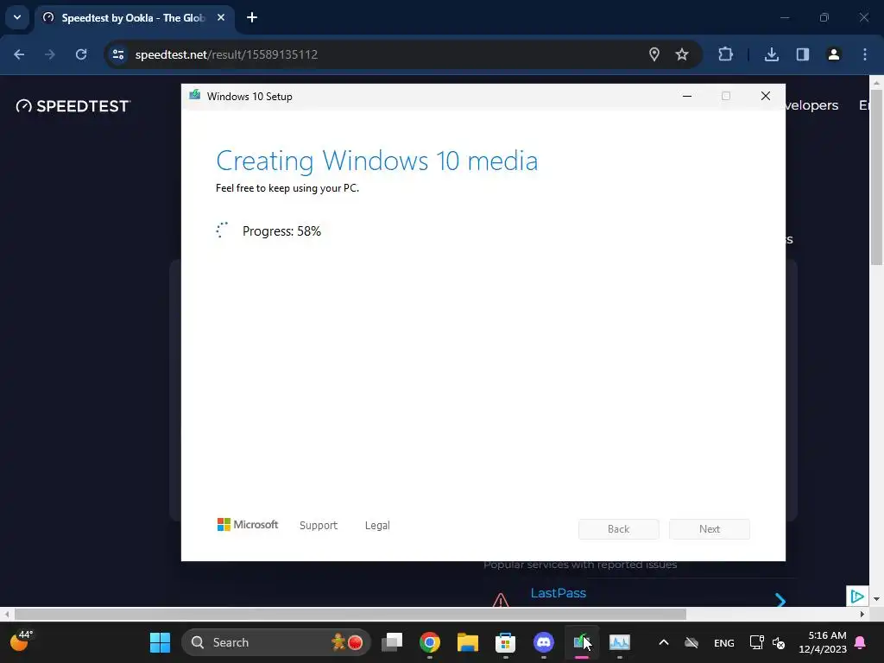Bookmark this page with the star
The height and width of the screenshot is (663, 884).
[682, 54]
